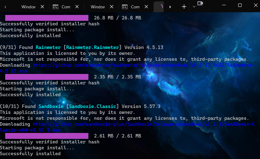Close the Windov tab between the Com tabs
Screen dimensions: 260x159
[x=112, y=7]
